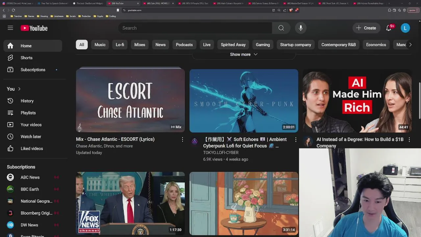Show more filter chips with right arrow

pyautogui.click(x=410, y=44)
